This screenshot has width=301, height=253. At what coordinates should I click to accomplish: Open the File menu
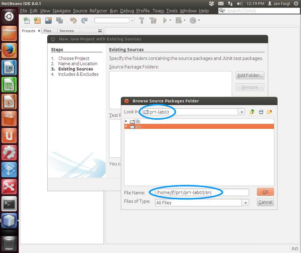click(x=24, y=11)
